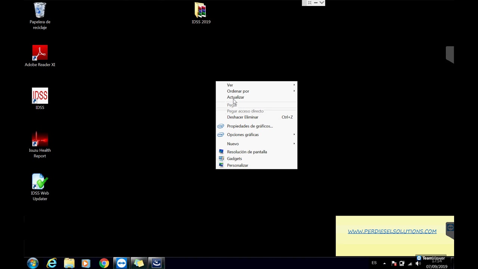Open the network signal tray icon

tap(410, 263)
